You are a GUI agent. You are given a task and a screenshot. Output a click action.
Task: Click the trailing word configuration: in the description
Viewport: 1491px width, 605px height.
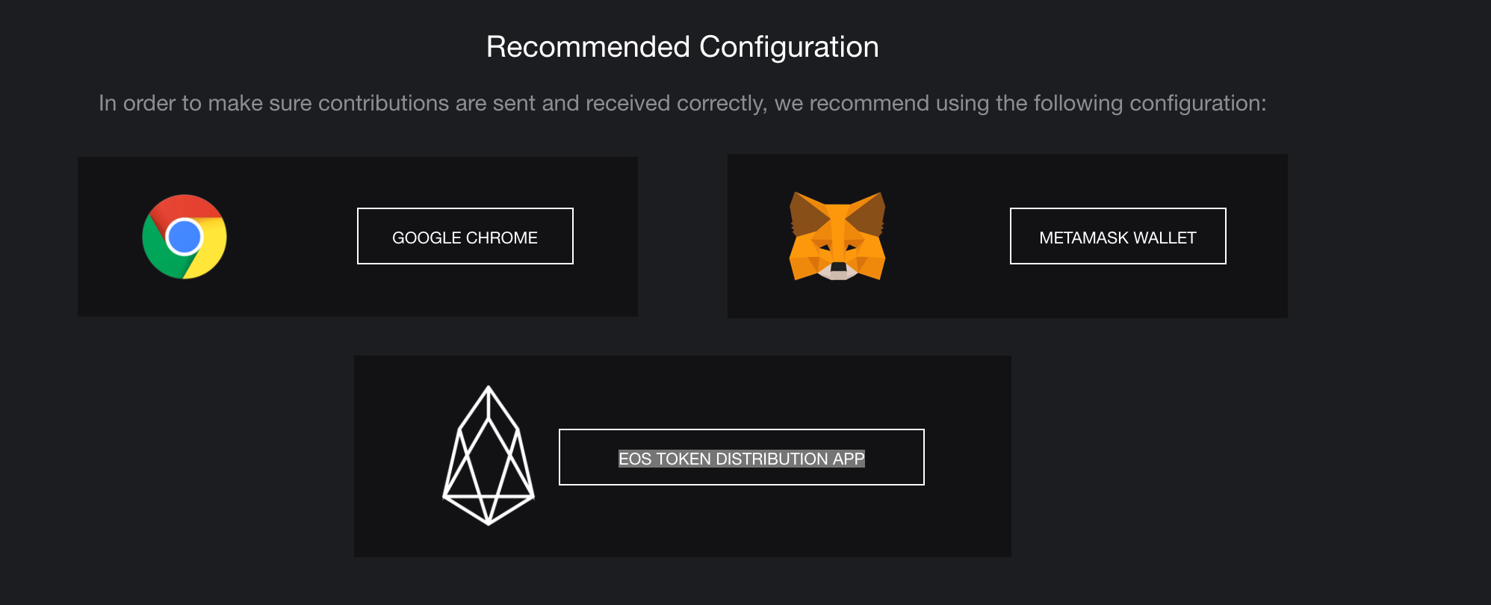tap(1198, 103)
